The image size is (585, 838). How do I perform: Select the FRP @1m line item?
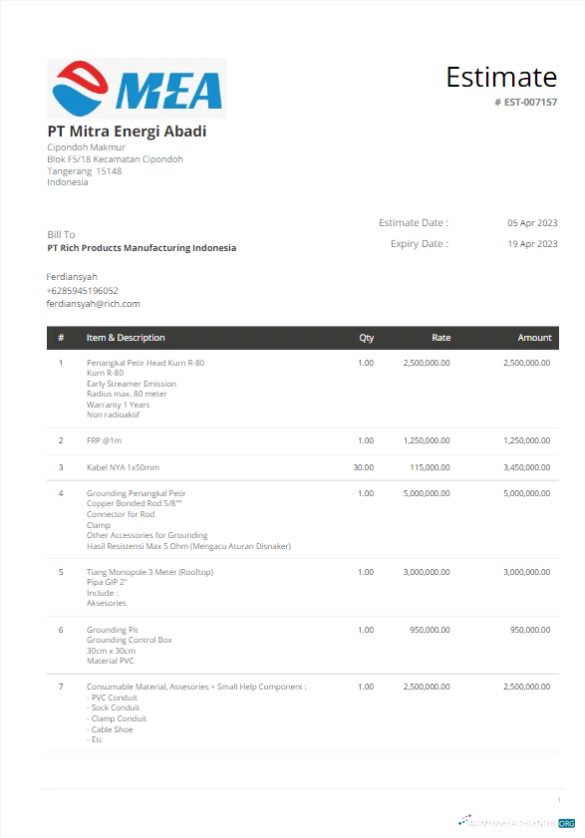[303, 440]
